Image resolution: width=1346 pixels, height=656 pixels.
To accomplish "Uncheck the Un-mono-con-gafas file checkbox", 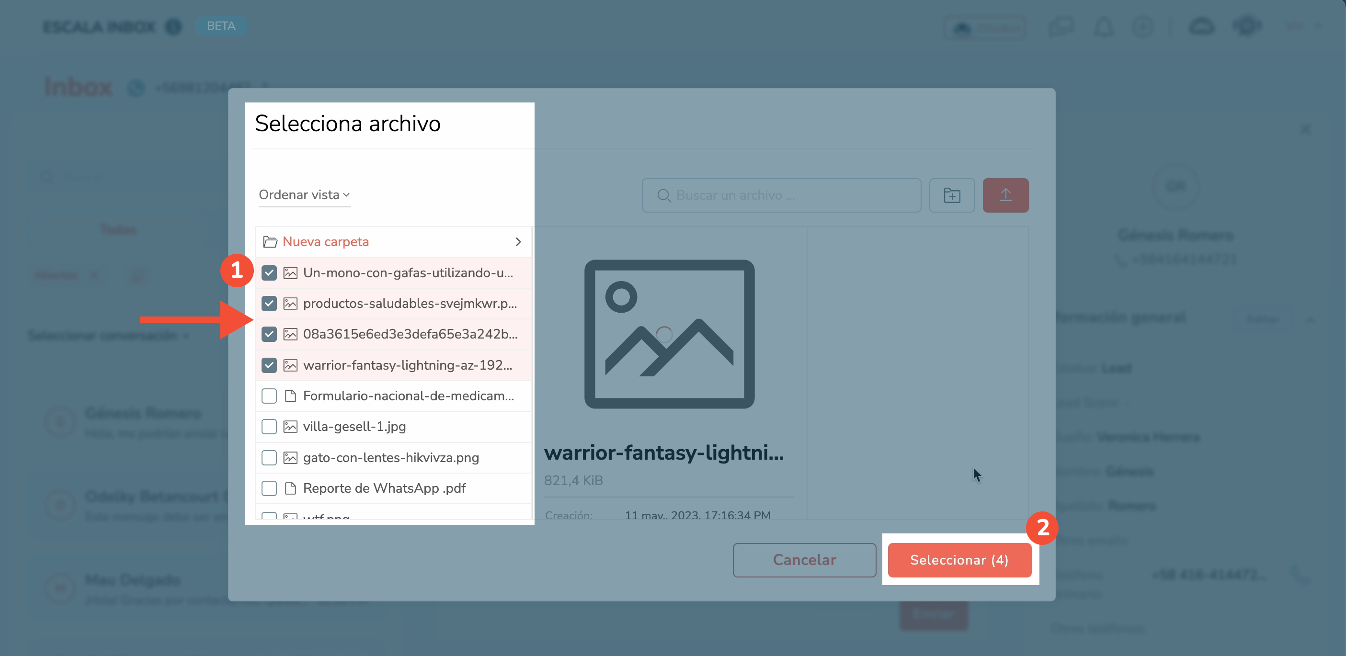I will tap(269, 272).
